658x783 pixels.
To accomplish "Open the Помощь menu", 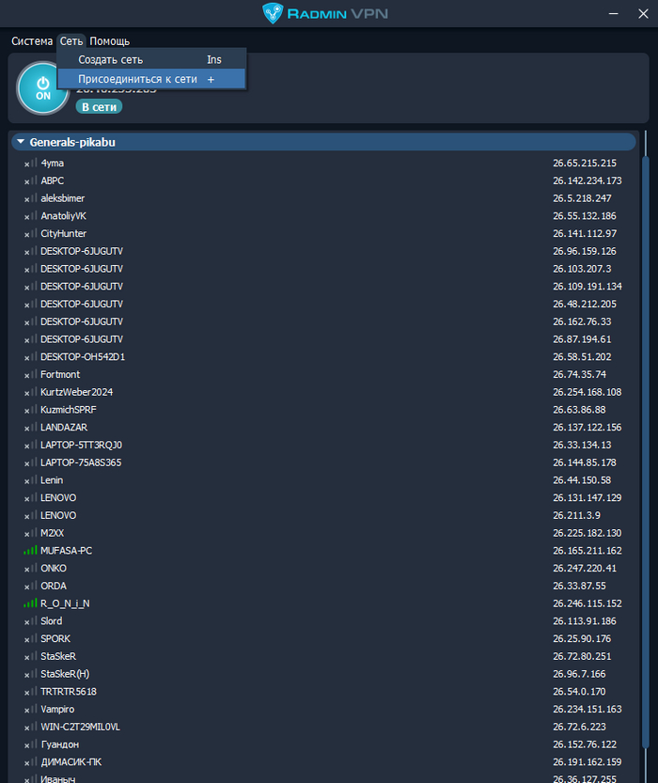I will tap(109, 41).
